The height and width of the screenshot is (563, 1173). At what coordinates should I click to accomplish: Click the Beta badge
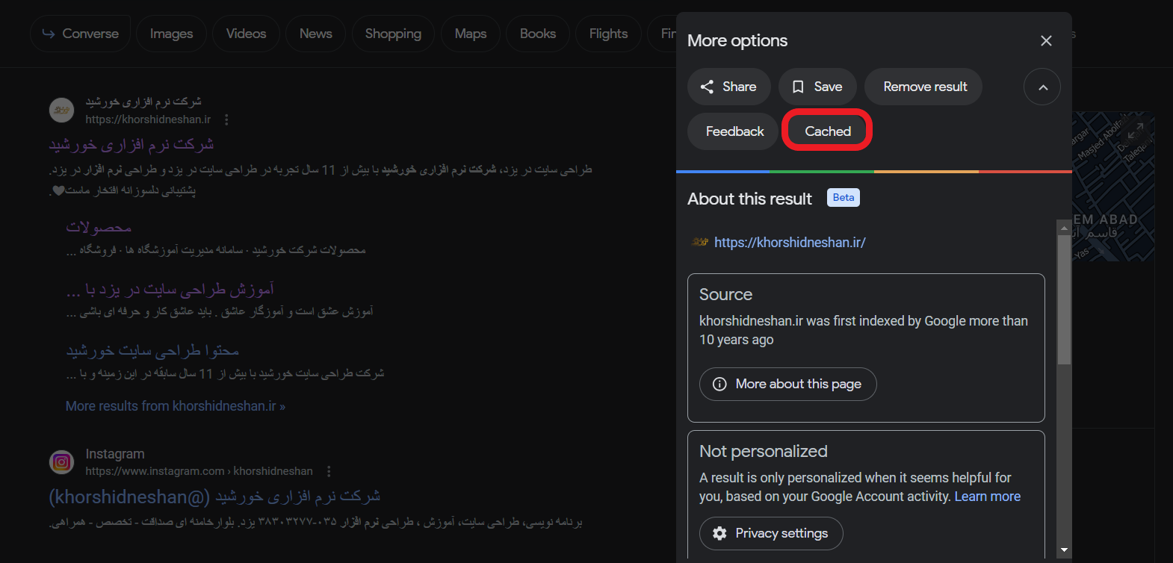pyautogui.click(x=844, y=198)
